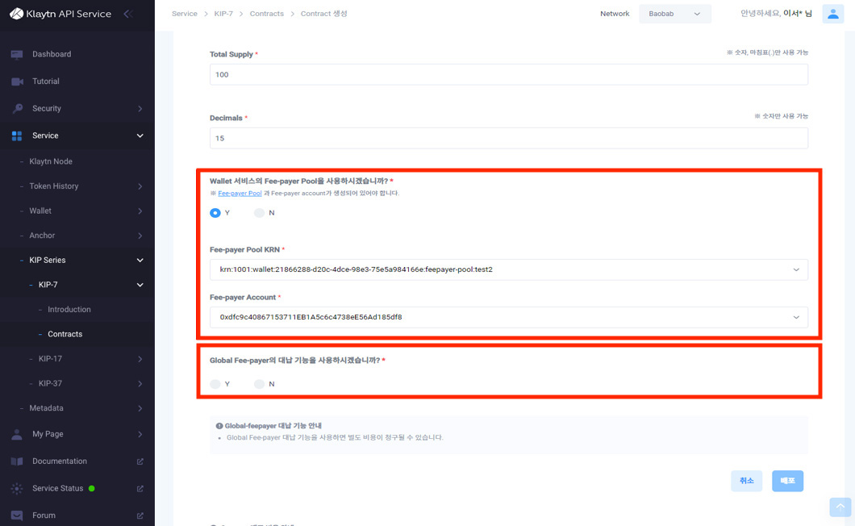The height and width of the screenshot is (526, 855).
Task: Collapse the KIP-7 chevron
Action: [140, 285]
